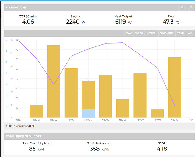Display ALL data in the chart
Screen dimensions: 195x157
click(x=190, y=33)
